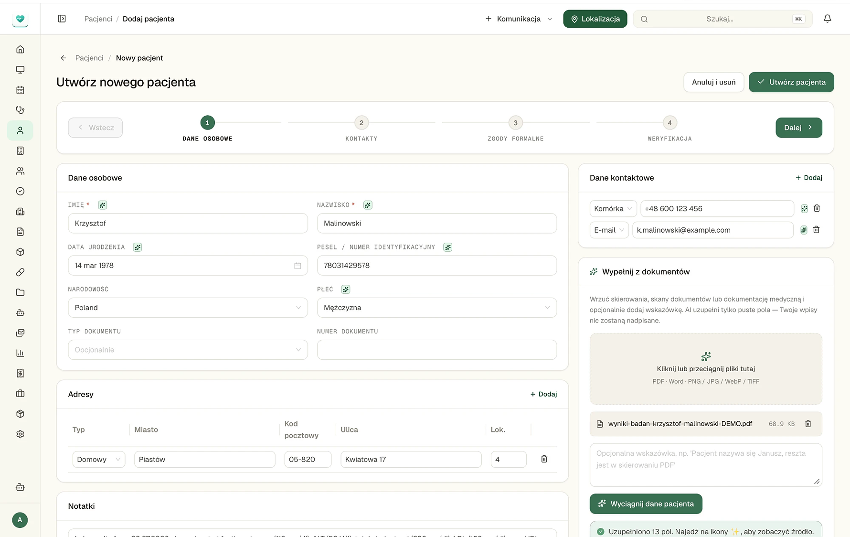Click the heart logo at the top left
Image resolution: width=850 pixels, height=537 pixels.
[x=20, y=19]
